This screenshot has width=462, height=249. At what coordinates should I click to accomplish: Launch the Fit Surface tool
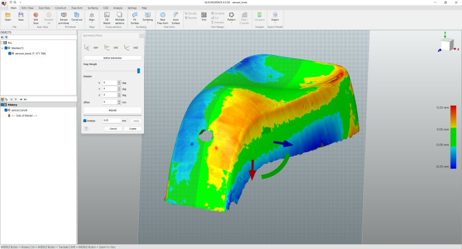tap(135, 18)
